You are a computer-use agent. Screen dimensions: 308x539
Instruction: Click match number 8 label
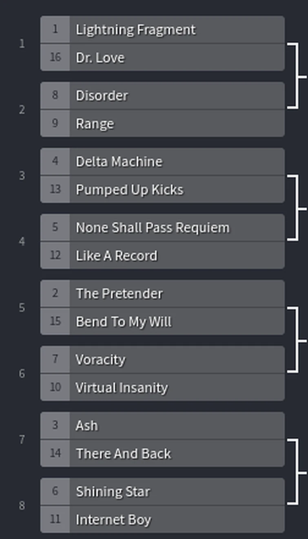point(22,506)
